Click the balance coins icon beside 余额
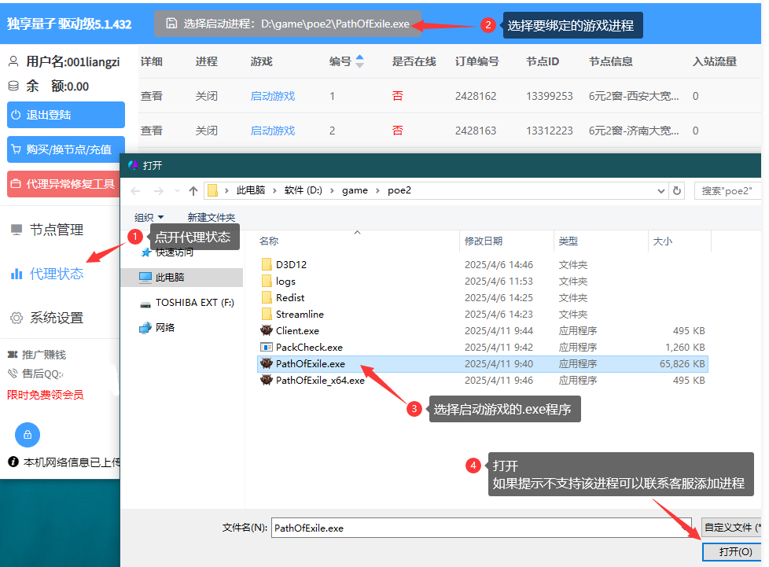769x567 pixels. click(x=13, y=87)
